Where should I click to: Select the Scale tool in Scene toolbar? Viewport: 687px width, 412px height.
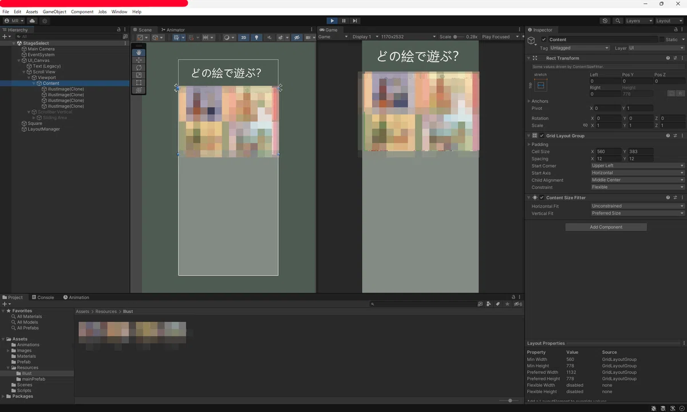(x=139, y=75)
